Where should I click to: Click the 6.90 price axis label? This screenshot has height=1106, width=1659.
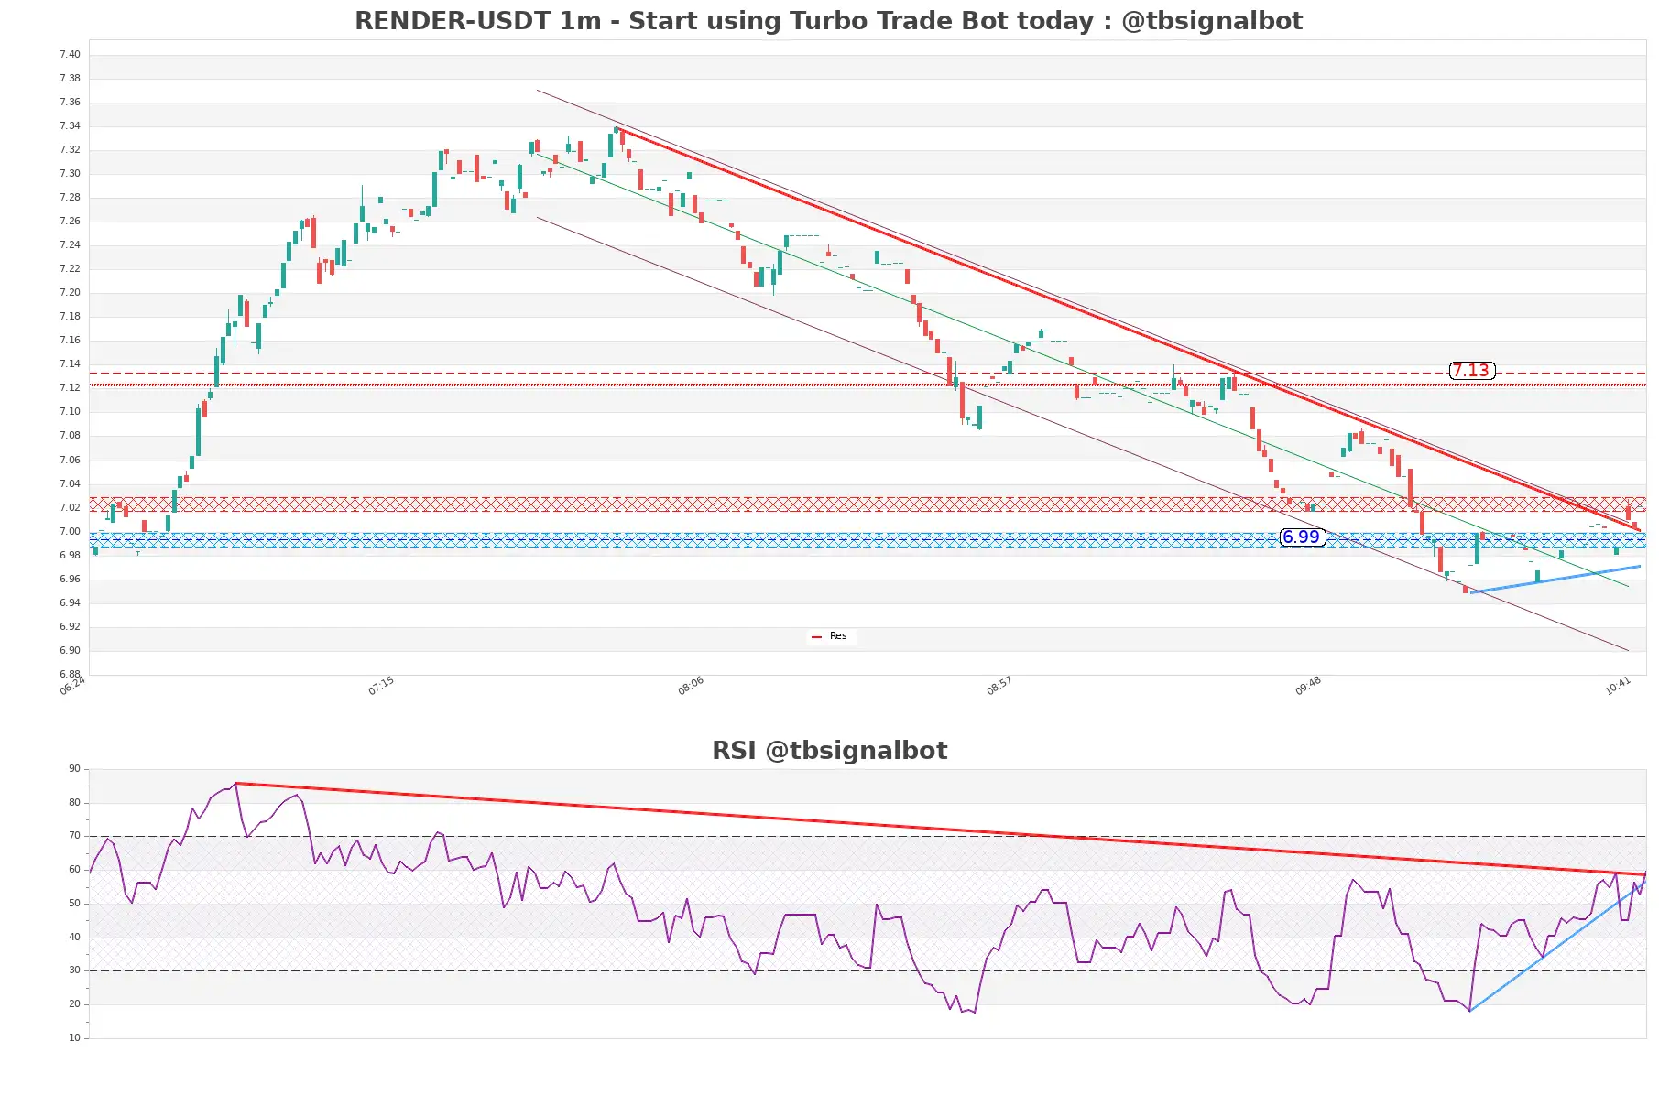tap(70, 650)
